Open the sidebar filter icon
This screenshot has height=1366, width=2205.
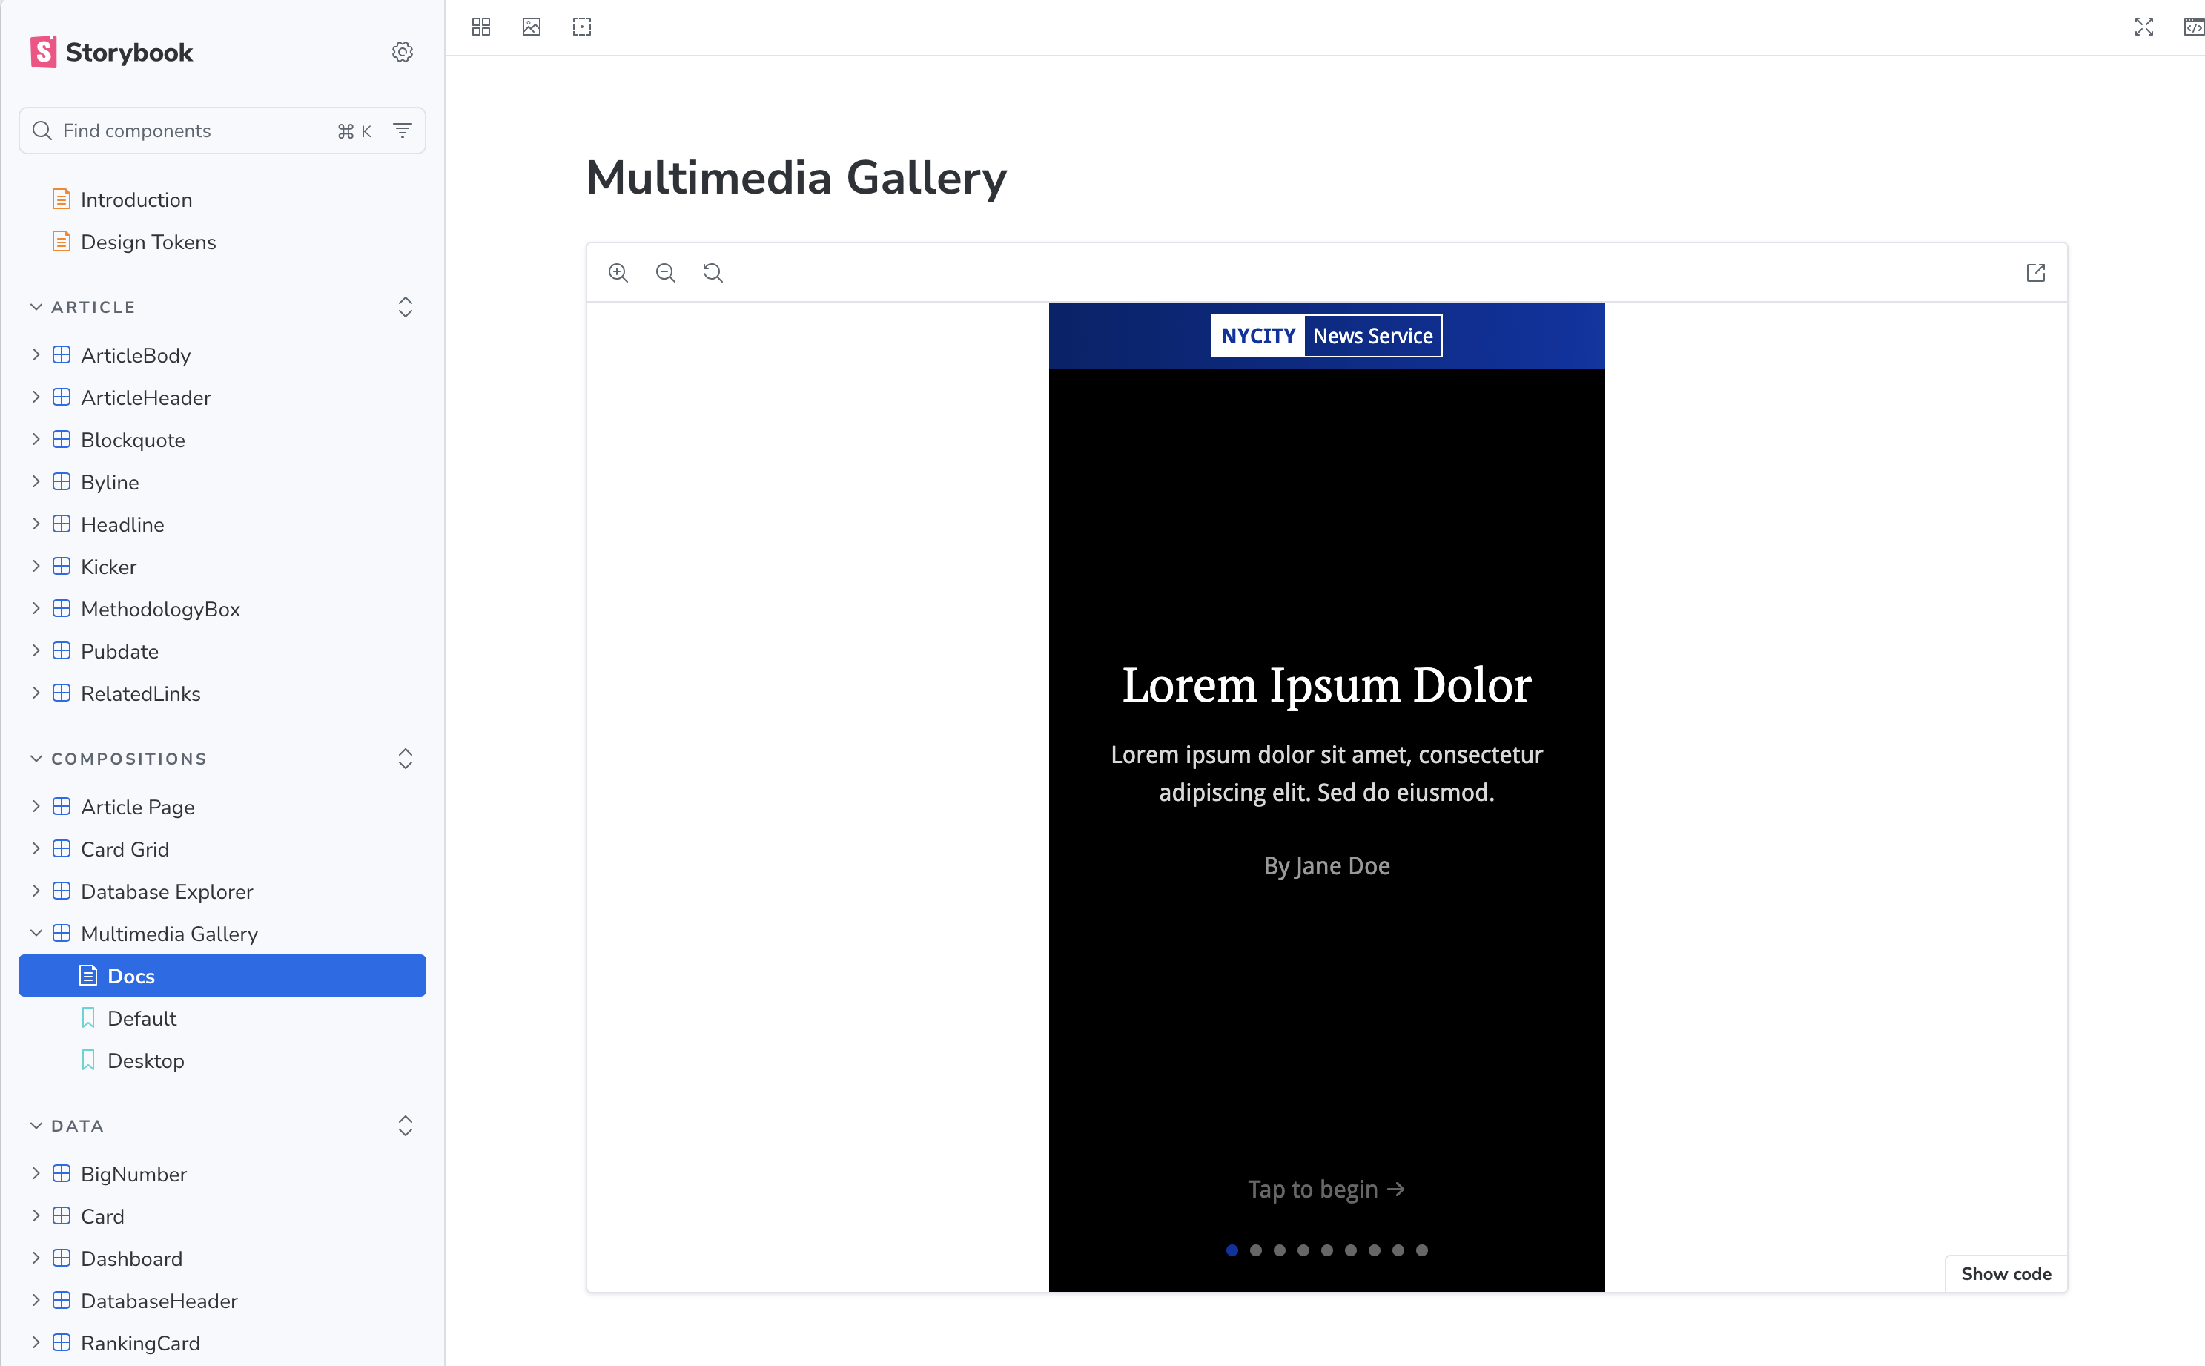(403, 131)
